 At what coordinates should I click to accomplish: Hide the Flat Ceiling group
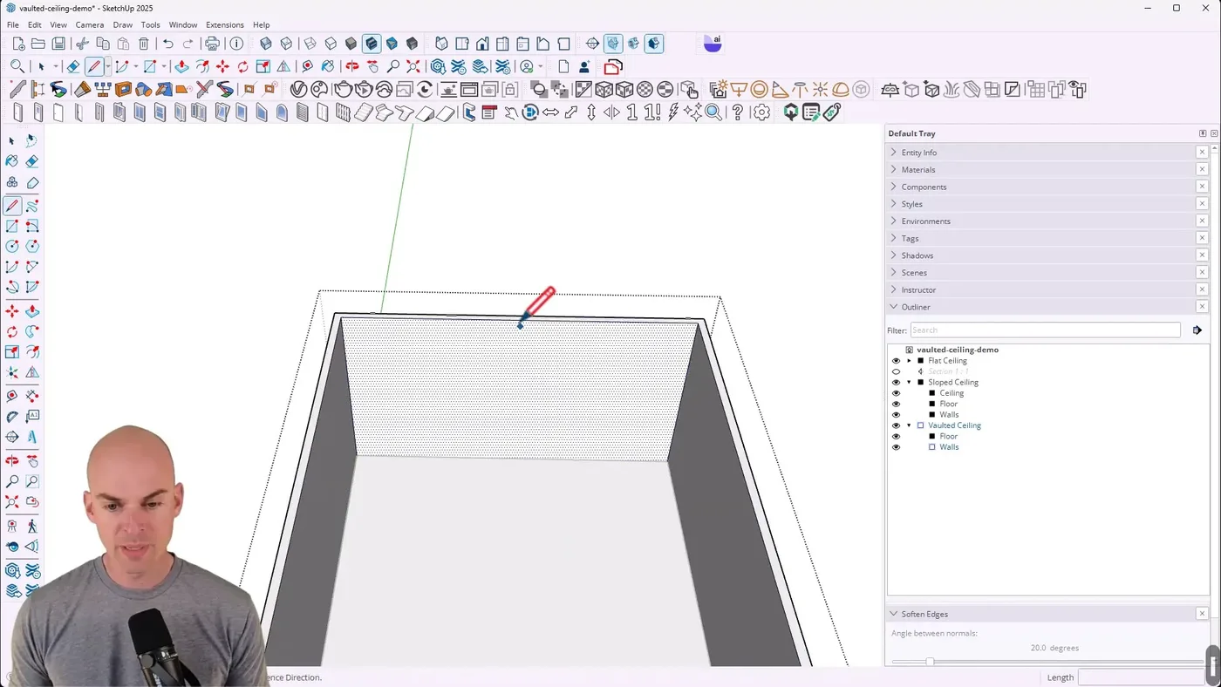(x=896, y=361)
